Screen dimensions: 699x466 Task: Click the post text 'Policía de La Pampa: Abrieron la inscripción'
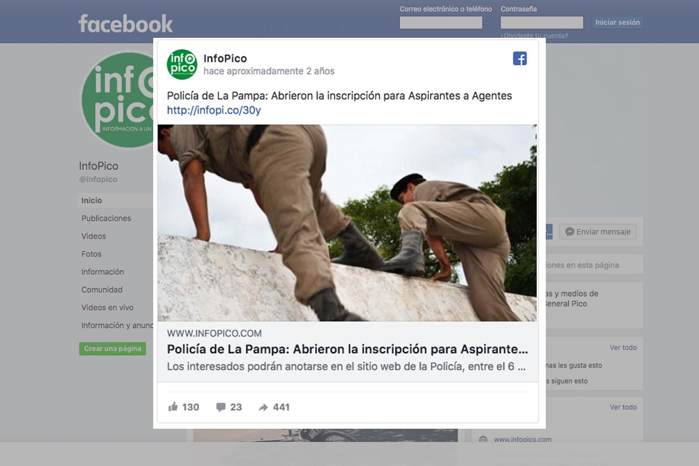pos(340,96)
